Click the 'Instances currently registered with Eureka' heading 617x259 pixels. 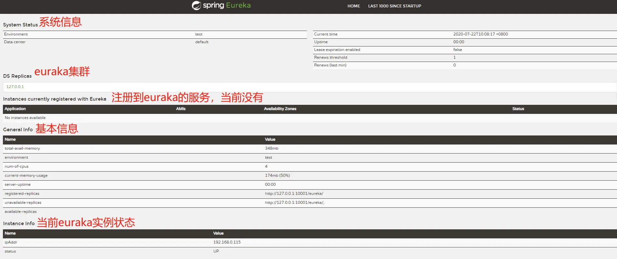point(55,99)
